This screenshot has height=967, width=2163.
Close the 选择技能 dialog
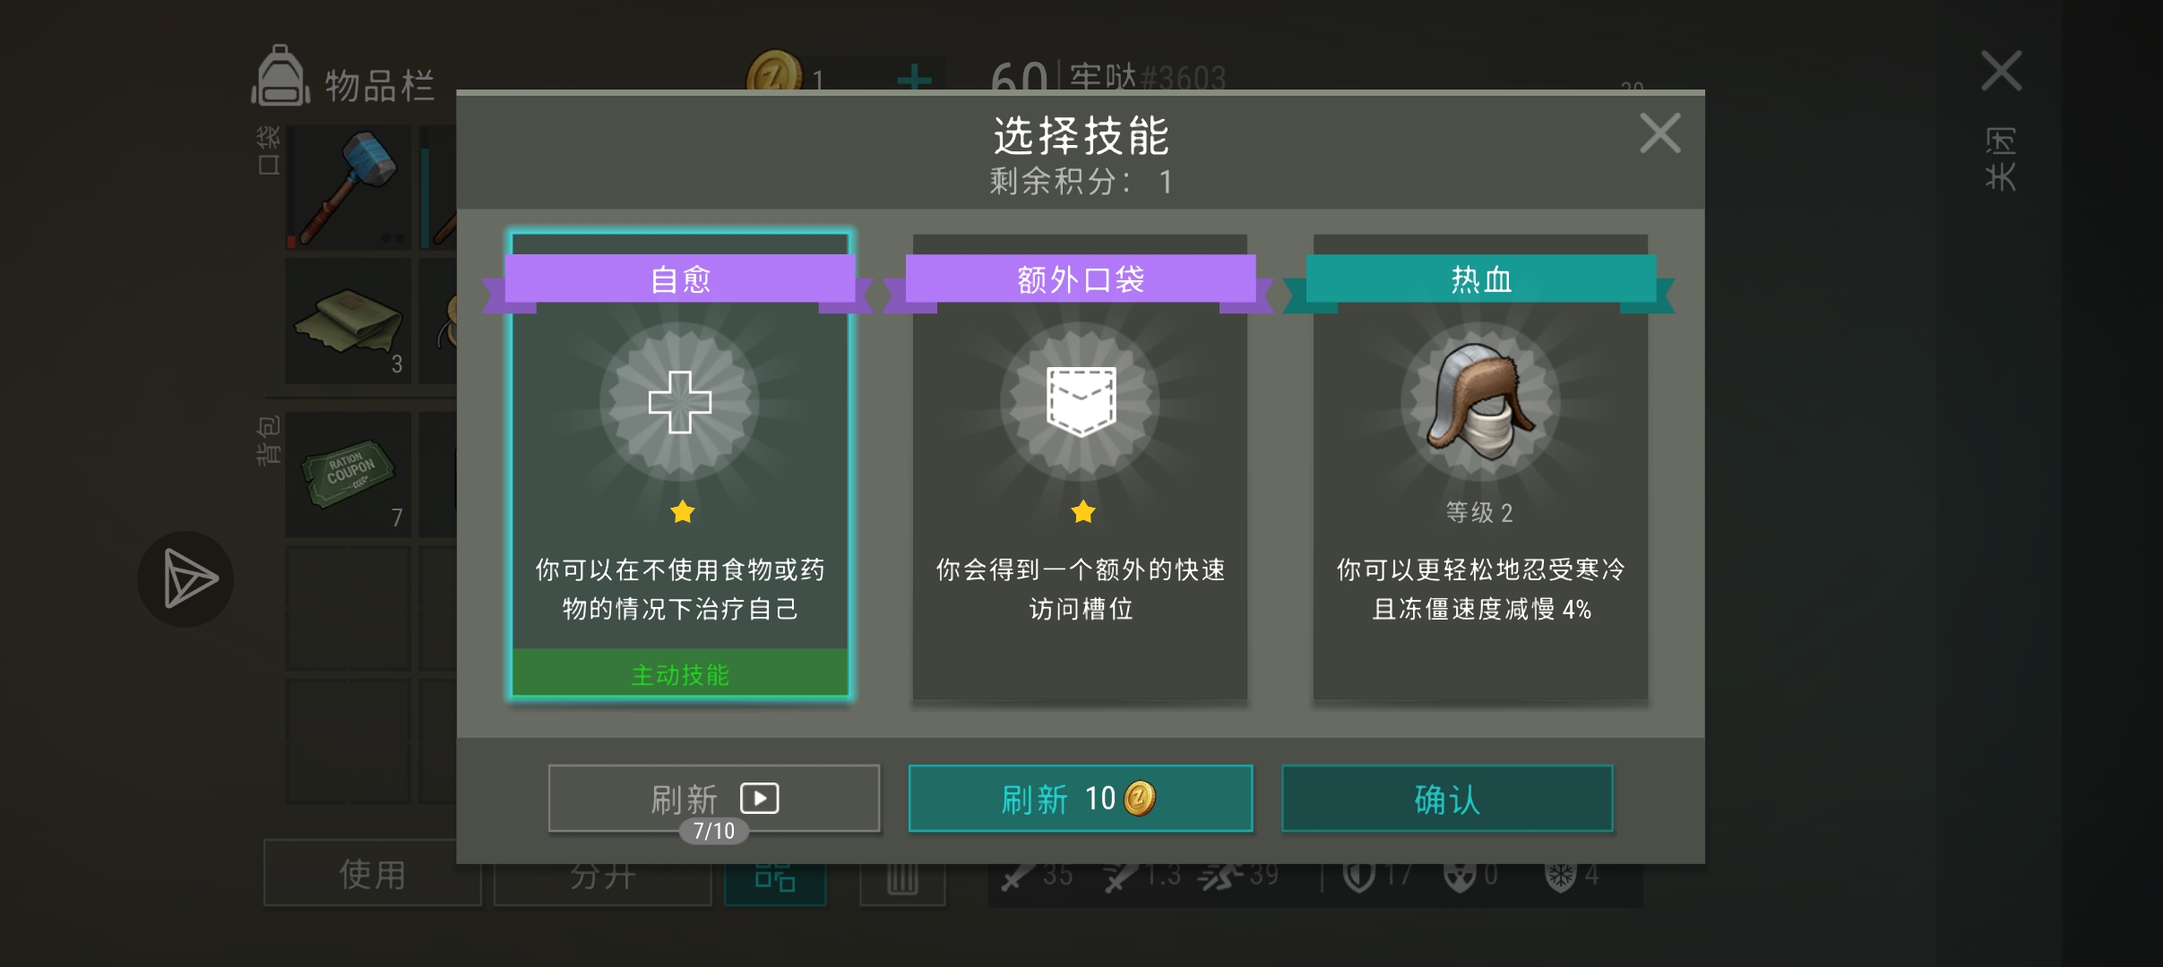point(1659,133)
